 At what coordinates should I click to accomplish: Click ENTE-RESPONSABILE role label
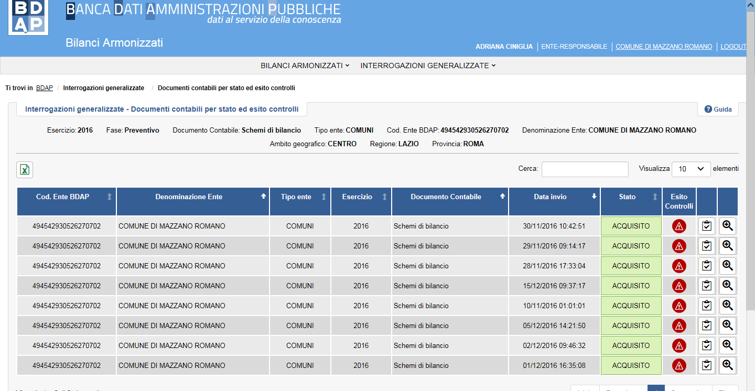coord(574,47)
